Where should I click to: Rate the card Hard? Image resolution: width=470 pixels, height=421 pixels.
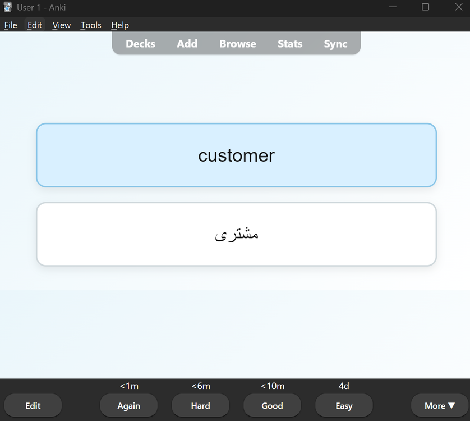coord(201,406)
